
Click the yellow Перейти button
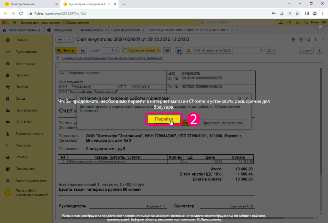[164, 119]
